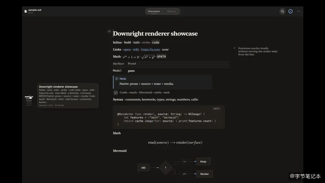Click the "Downright renderer showcase" heading
Viewport: 325px width, 183px height.
(x=155, y=34)
